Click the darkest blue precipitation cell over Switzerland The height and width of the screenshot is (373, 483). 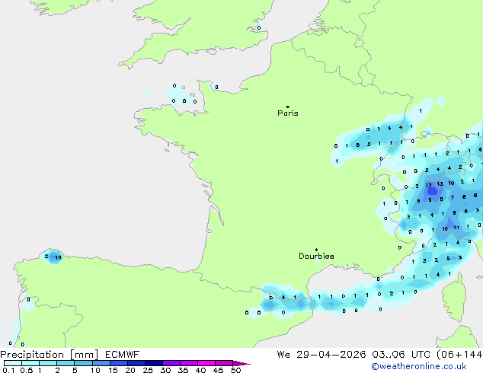point(432,191)
